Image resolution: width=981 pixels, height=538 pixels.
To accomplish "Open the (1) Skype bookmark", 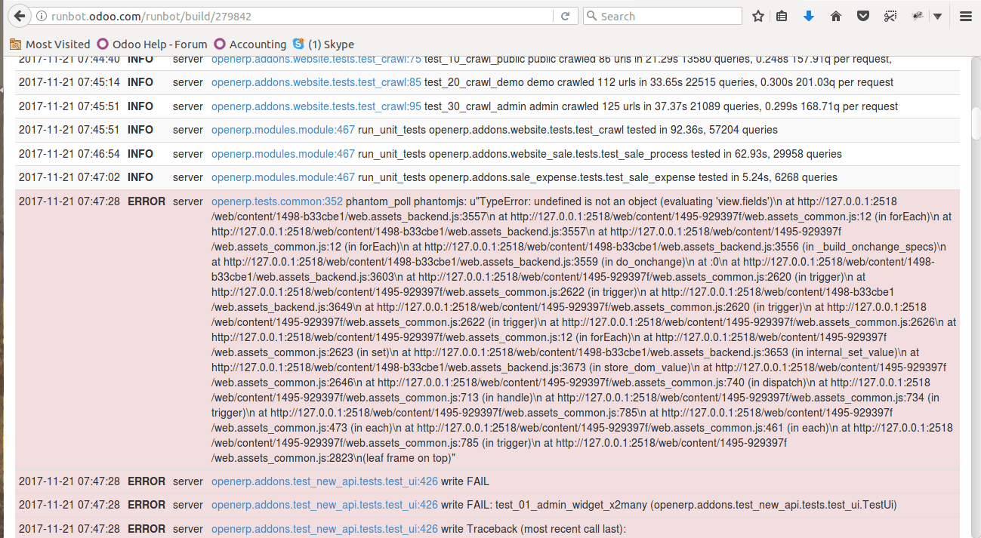I will pos(323,45).
